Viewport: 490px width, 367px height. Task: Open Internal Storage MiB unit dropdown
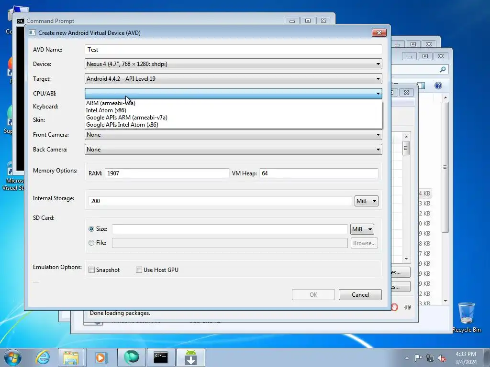(x=366, y=201)
